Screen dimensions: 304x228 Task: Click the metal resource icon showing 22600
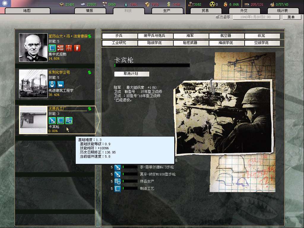coord(83,4)
